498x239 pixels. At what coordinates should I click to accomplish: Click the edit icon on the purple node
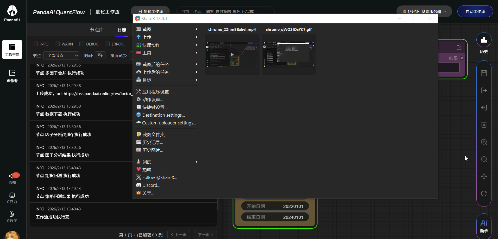coord(459,48)
